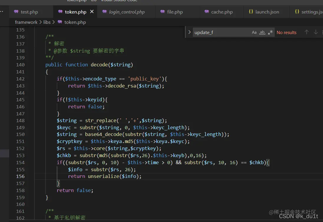Click the JSON braces icon on launch.json tab
This screenshot has width=323, height=222.
tap(251, 11)
